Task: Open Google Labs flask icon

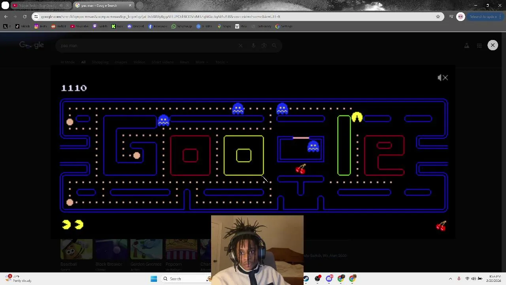Action: 466,46
